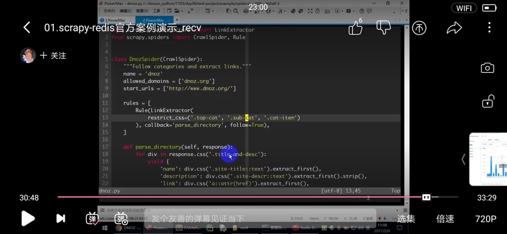507x234 pixels.
Task: Follow the uploader with 关注
Action: [x=53, y=56]
